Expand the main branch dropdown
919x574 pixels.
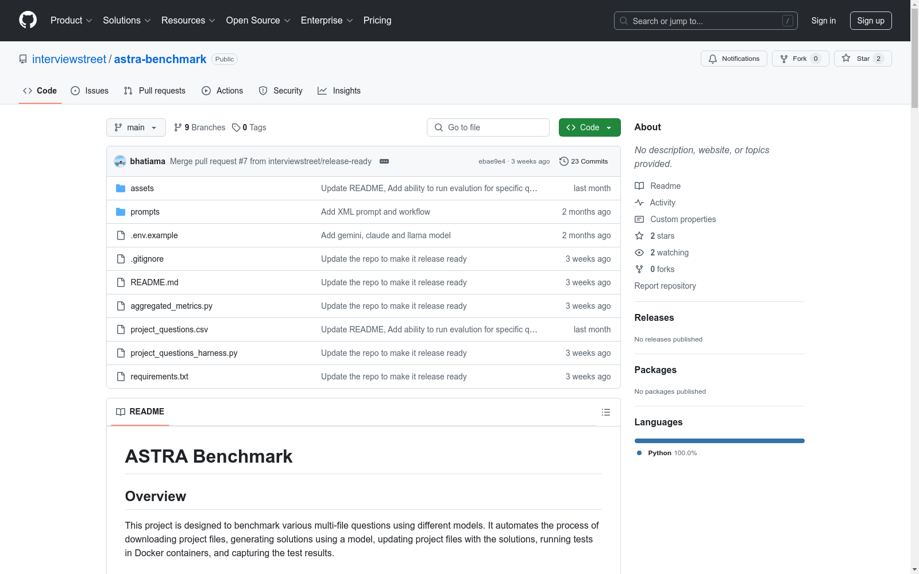pyautogui.click(x=136, y=127)
